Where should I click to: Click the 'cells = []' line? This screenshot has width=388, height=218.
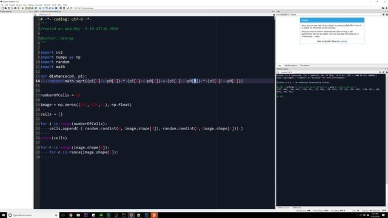pyautogui.click(x=52, y=114)
